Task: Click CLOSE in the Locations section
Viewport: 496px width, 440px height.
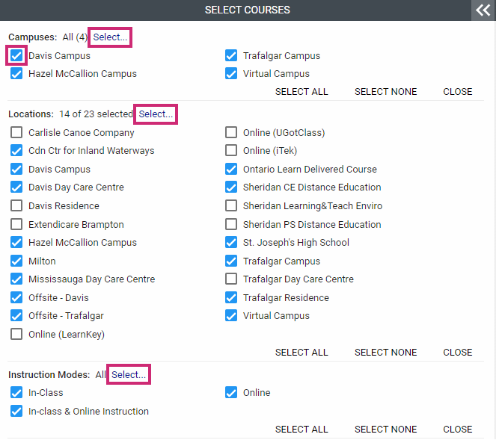Action: pos(457,353)
